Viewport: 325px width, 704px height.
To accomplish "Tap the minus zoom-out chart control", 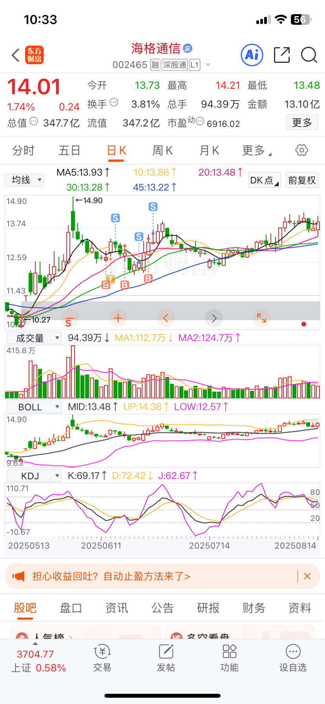I will point(70,318).
